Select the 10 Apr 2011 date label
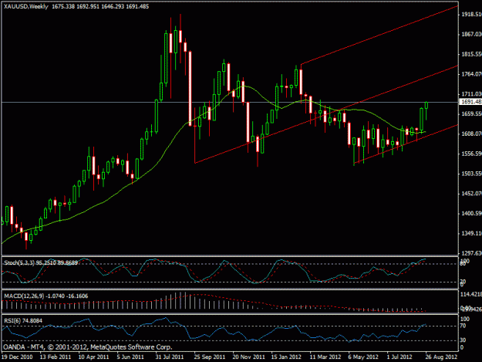482x362 pixels. [x=94, y=357]
